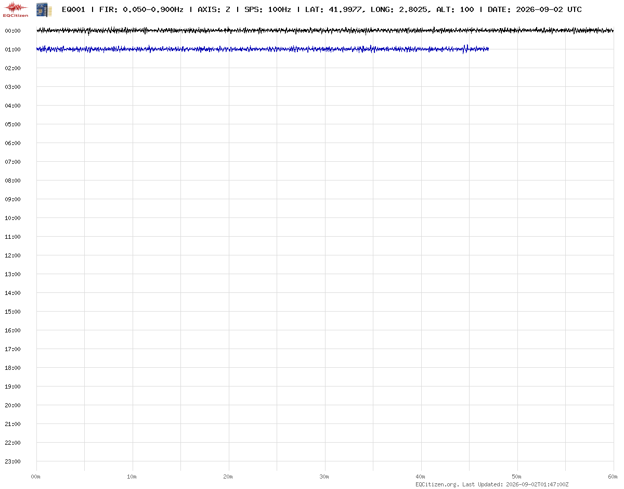Image resolution: width=624 pixels, height=489 pixels.
Task: Click the black seismic trace at 00:00
Action: (x=325, y=31)
